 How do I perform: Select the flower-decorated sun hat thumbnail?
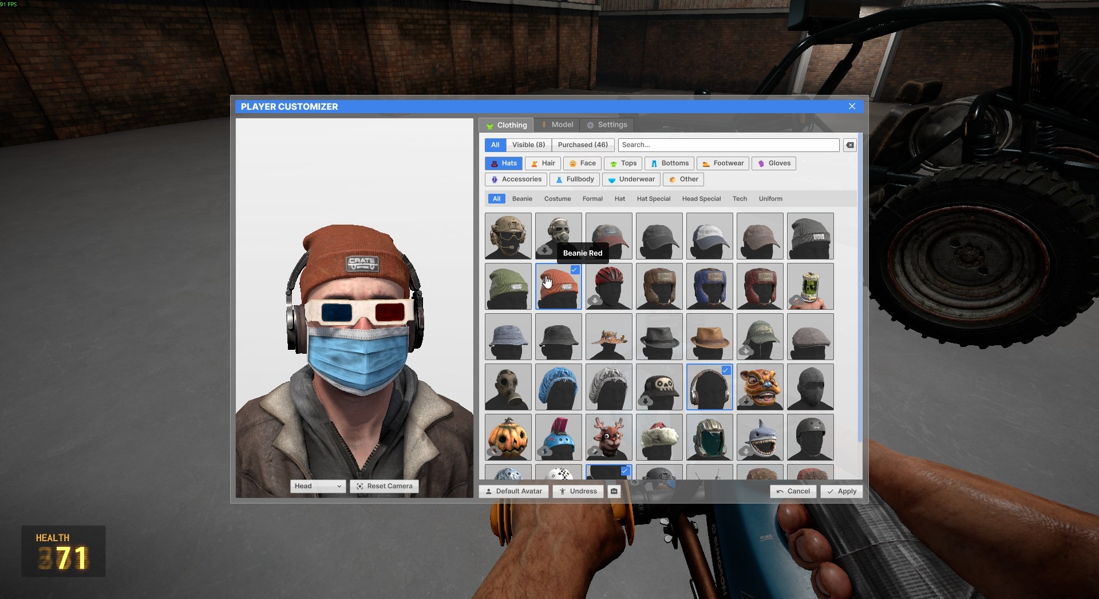click(x=608, y=337)
